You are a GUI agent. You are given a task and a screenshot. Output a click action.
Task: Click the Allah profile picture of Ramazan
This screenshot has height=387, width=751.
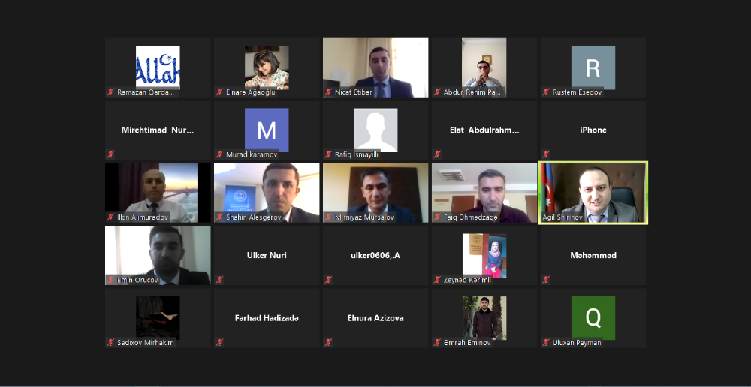pyautogui.click(x=158, y=67)
